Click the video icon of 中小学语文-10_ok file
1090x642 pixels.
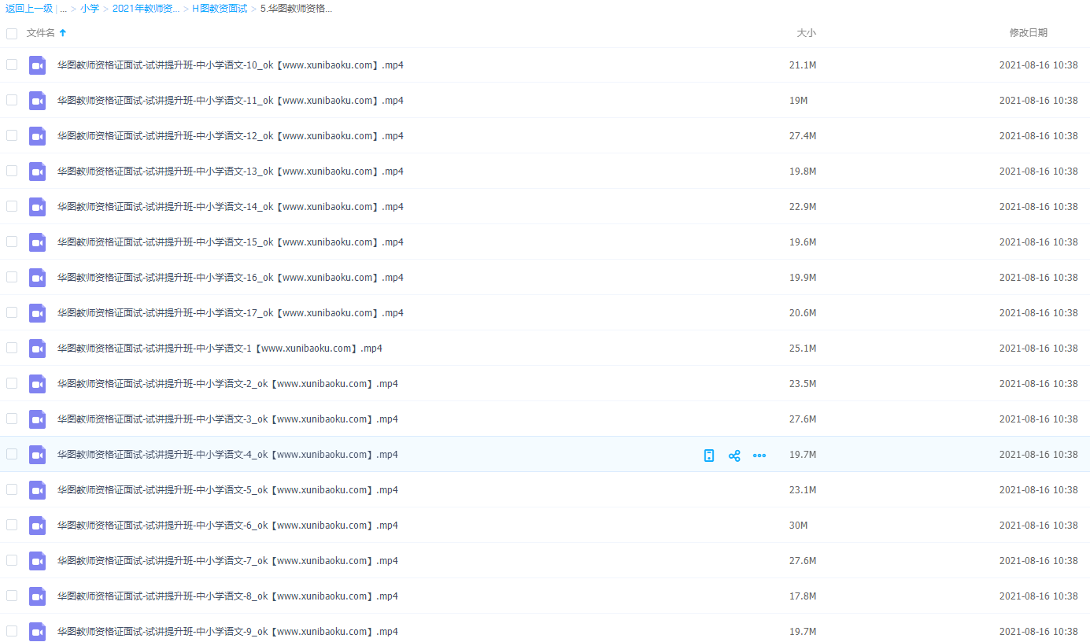(x=37, y=65)
